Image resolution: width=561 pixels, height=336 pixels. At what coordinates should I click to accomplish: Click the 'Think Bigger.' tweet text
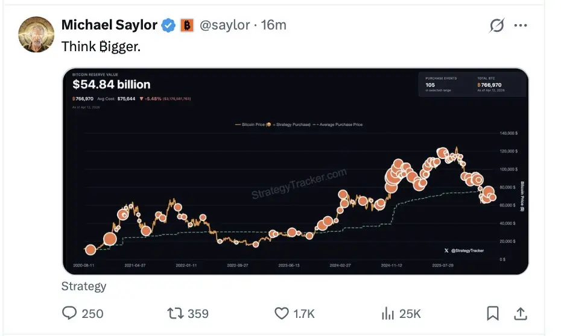tap(101, 46)
